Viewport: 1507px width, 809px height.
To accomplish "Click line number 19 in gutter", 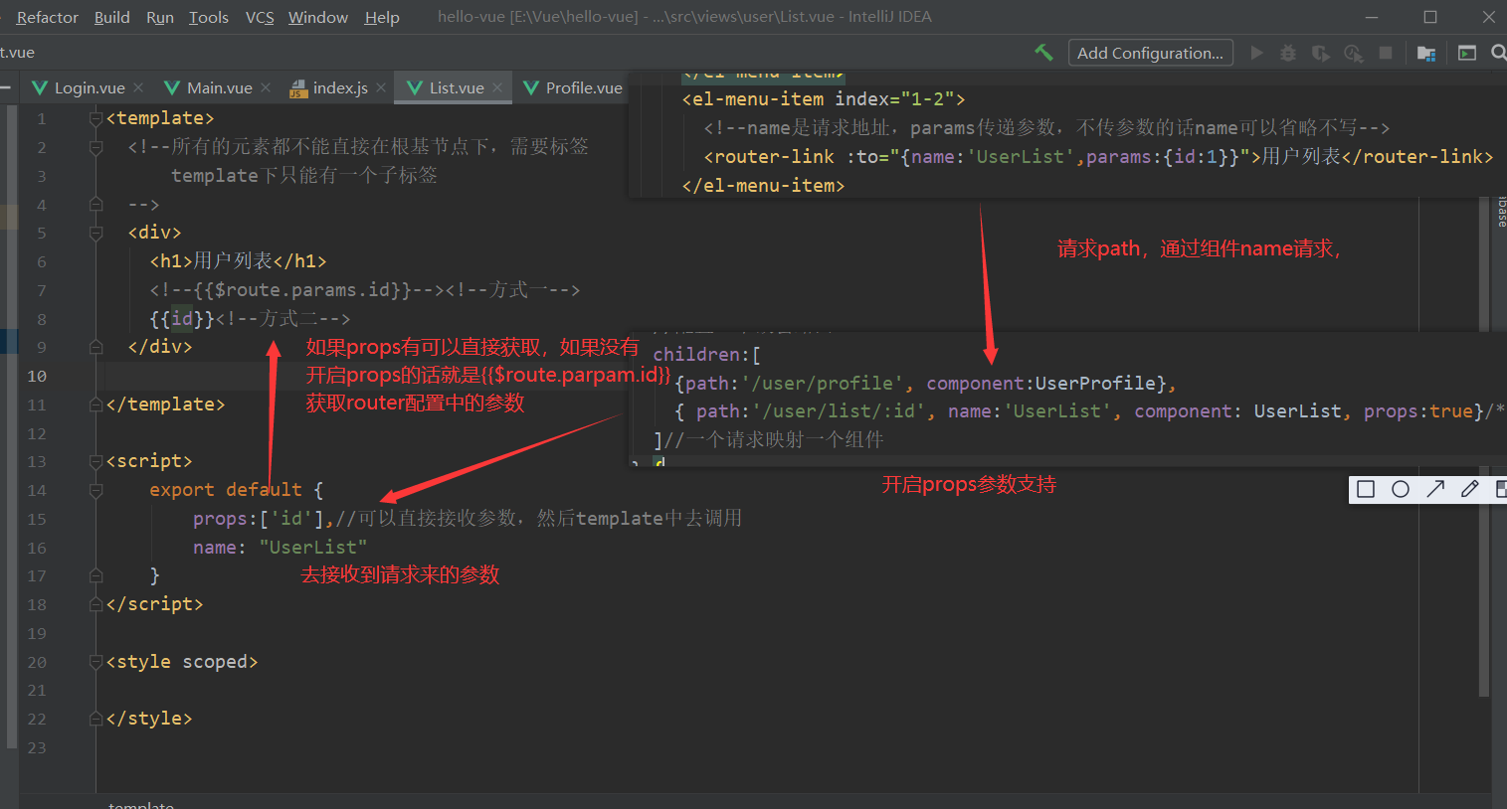I will click(37, 633).
